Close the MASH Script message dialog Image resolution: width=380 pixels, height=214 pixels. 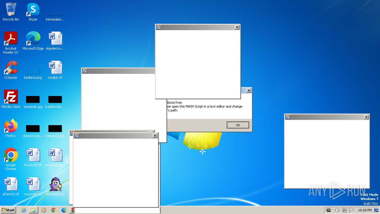pyautogui.click(x=249, y=91)
